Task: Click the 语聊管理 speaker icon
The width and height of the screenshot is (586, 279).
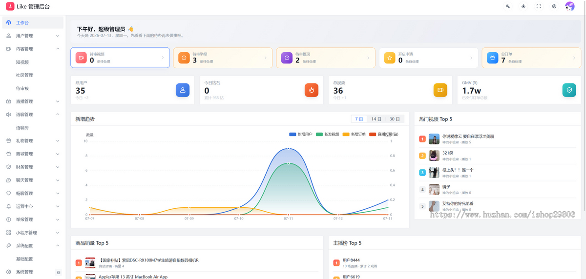Action: click(x=9, y=115)
